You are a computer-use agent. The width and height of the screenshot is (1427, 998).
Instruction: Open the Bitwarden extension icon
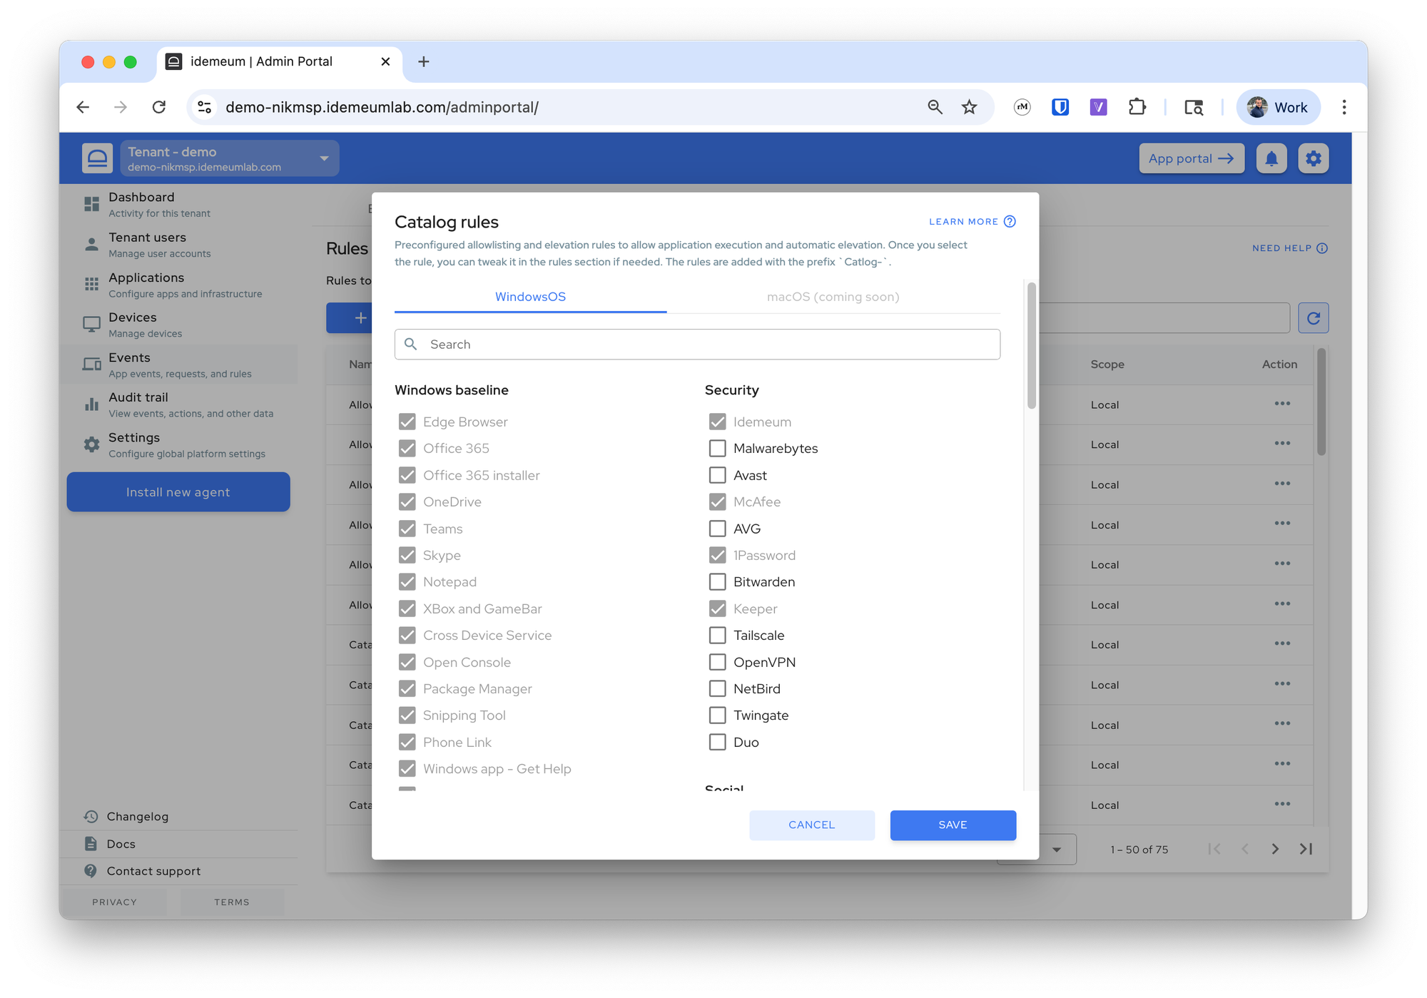pyautogui.click(x=1060, y=107)
